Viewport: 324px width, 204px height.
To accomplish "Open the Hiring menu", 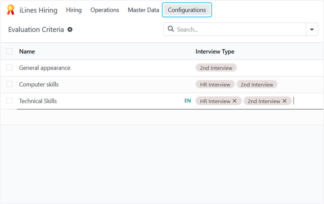I will pos(74,10).
